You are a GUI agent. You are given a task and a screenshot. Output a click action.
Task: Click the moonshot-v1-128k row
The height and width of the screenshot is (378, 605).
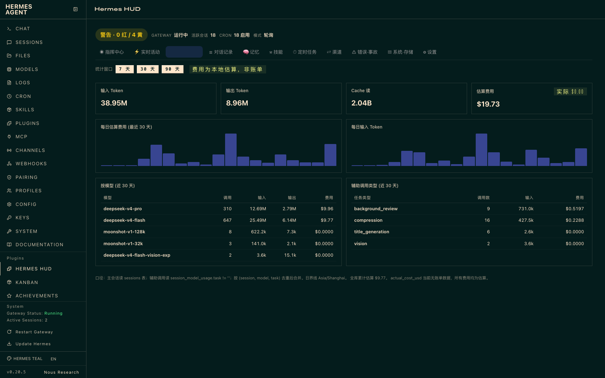pos(218,232)
